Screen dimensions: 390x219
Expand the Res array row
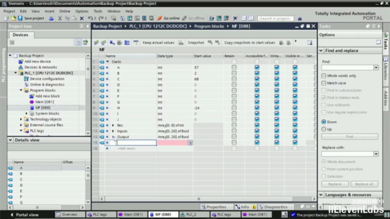click(x=113, y=125)
